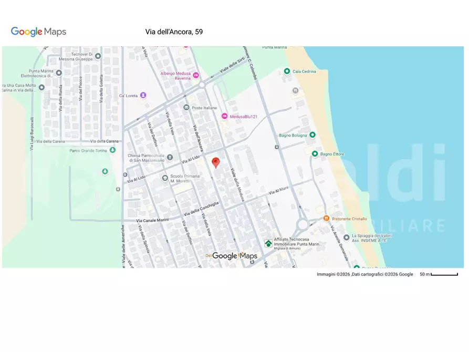Click the Google Maps watermark on map

point(234,256)
